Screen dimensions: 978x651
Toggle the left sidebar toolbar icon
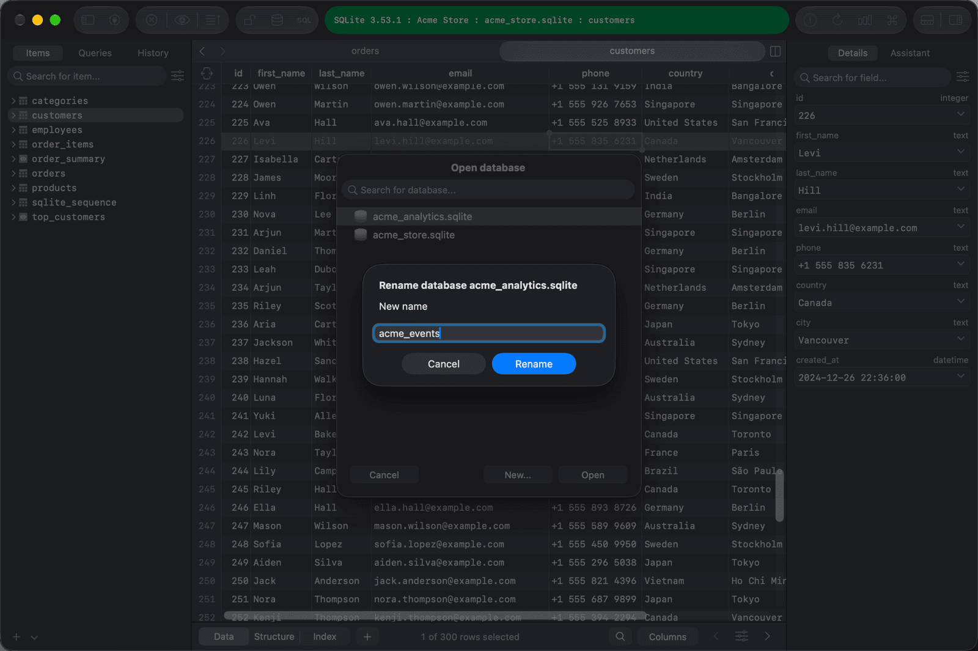[x=88, y=20]
